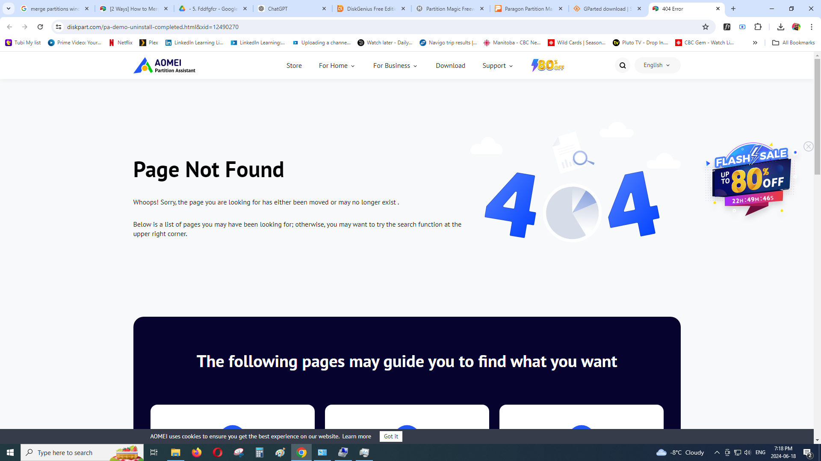The height and width of the screenshot is (461, 821).
Task: Reload the page with refresh icon
Action: [40, 27]
